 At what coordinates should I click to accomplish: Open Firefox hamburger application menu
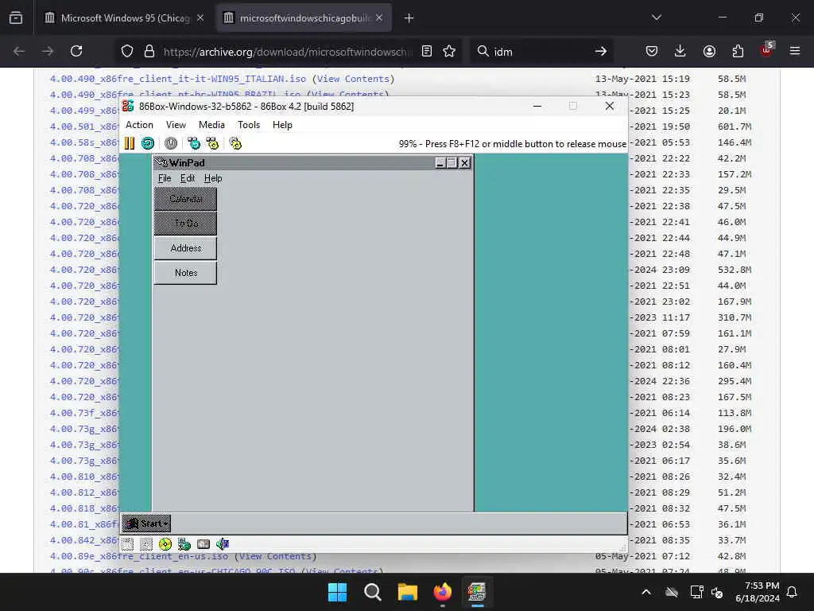795,51
